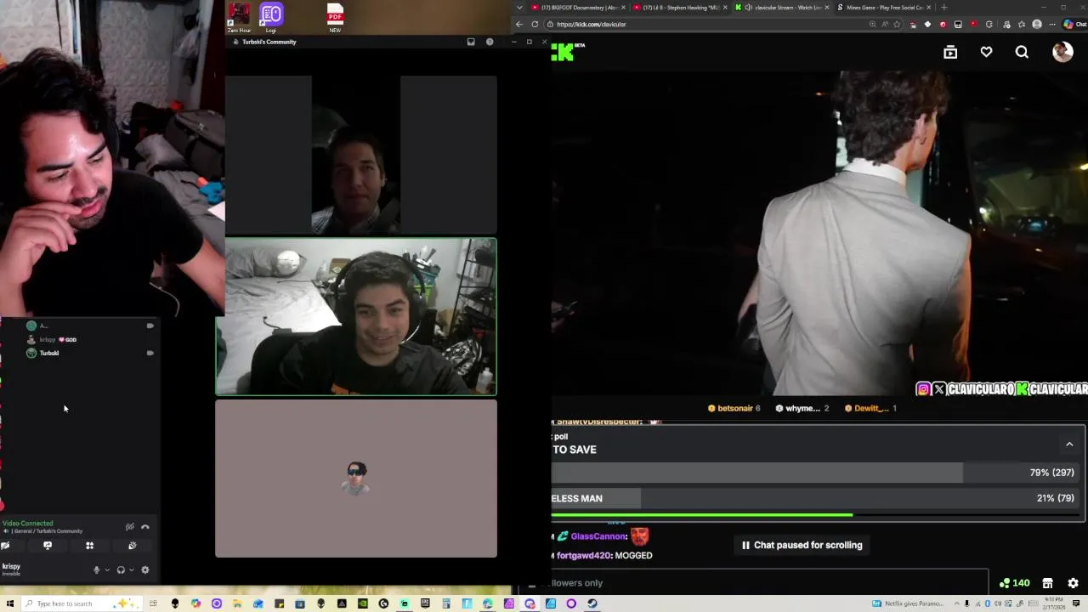Bookmark this page with star icon
Screen dimensions: 1088x612
coord(897,24)
